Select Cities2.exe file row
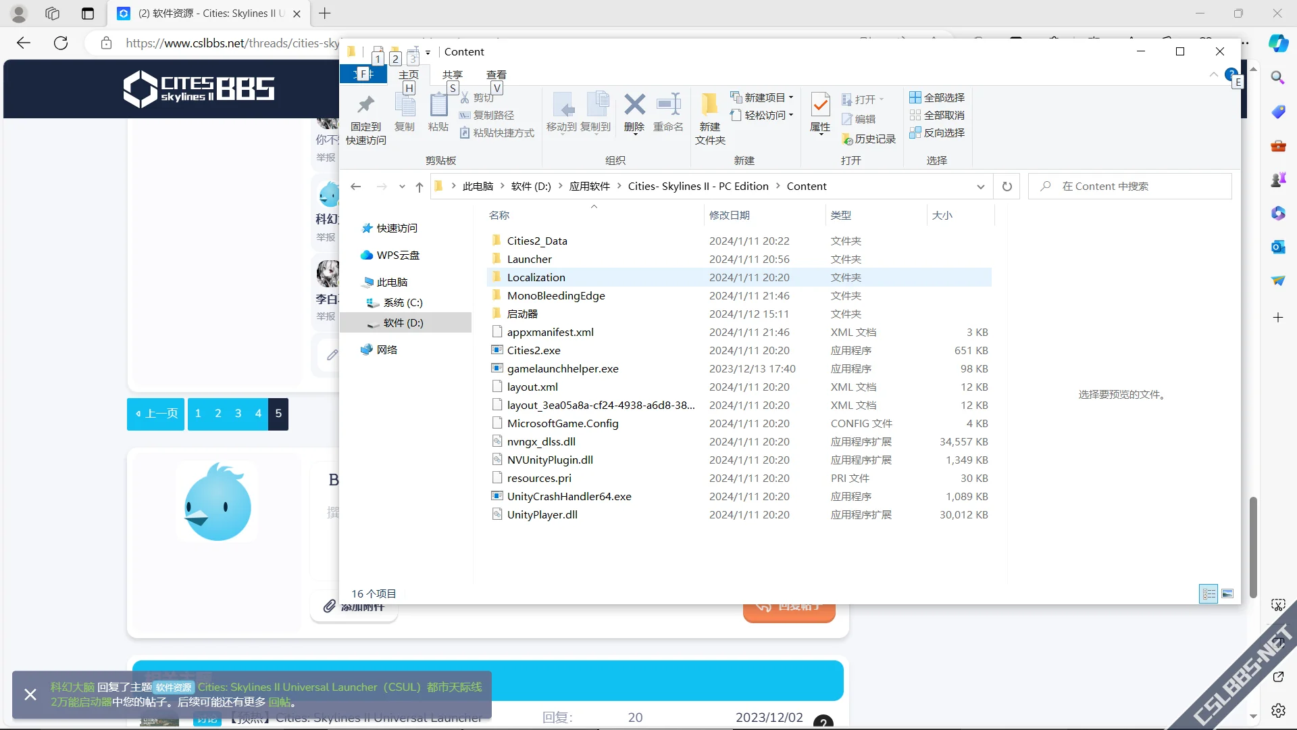Image resolution: width=1297 pixels, height=730 pixels. click(739, 351)
